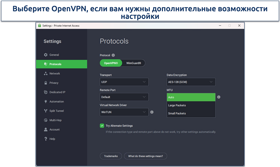
Task: Open the Data Encryption AES-128 dropdown
Action: pyautogui.click(x=191, y=82)
